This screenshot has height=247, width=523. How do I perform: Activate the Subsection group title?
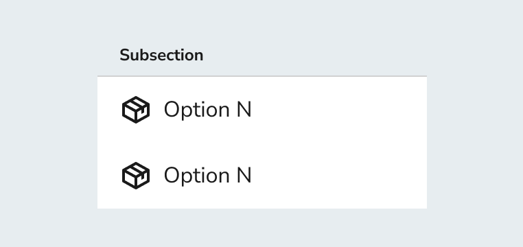161,55
